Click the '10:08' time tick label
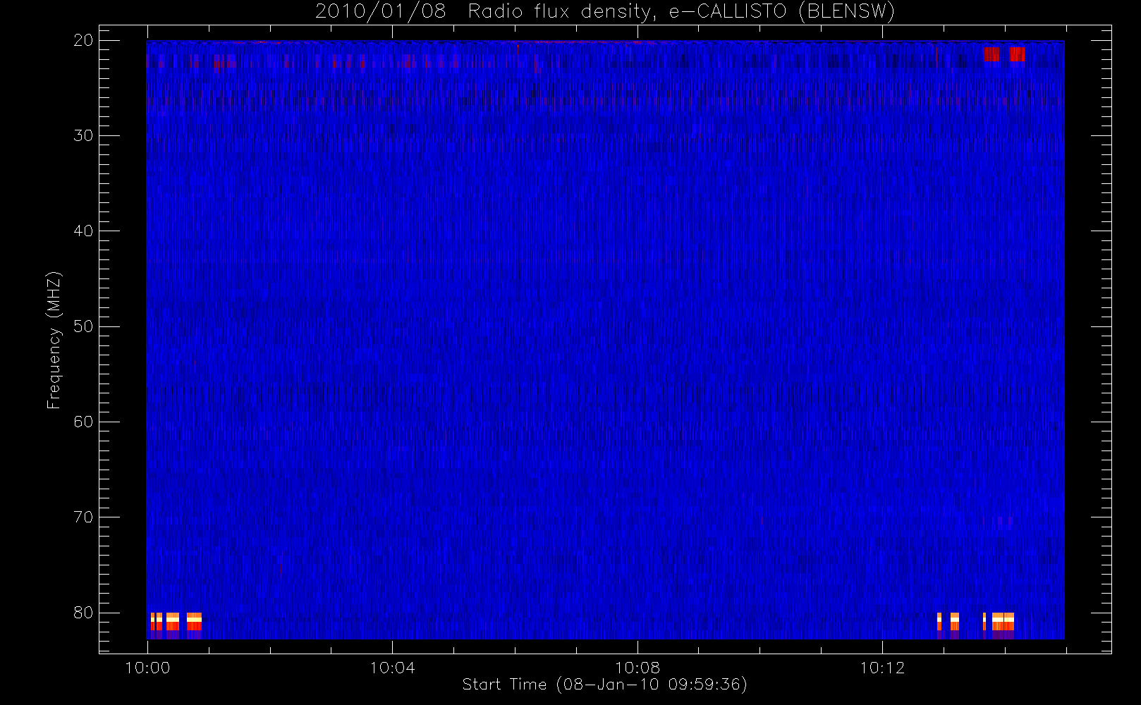 tap(637, 668)
